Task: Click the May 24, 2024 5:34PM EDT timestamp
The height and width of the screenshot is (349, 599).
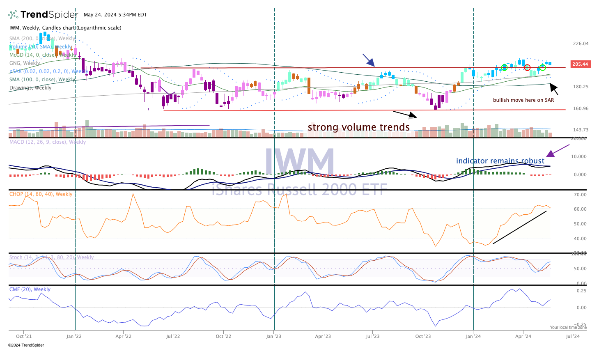Action: coord(115,15)
